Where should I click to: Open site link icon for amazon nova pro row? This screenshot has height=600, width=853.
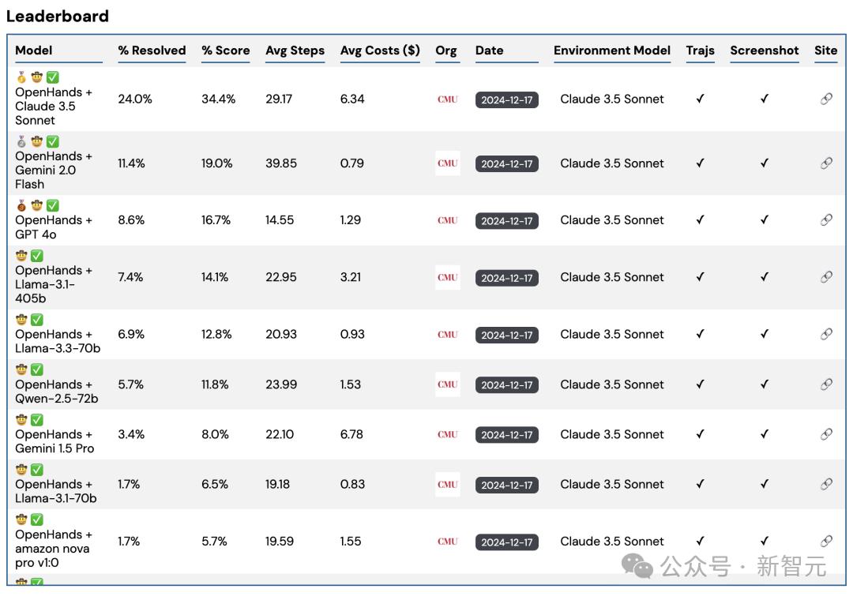click(x=826, y=542)
